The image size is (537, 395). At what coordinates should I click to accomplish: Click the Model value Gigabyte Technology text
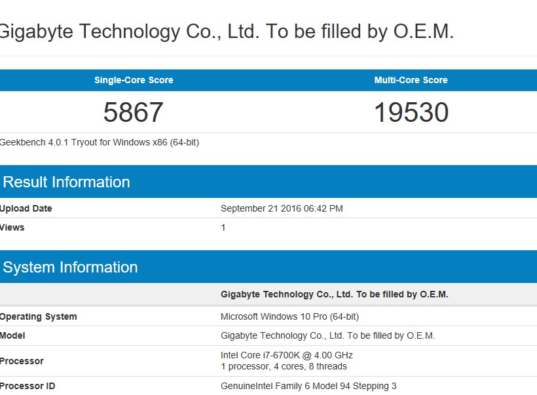coord(327,335)
